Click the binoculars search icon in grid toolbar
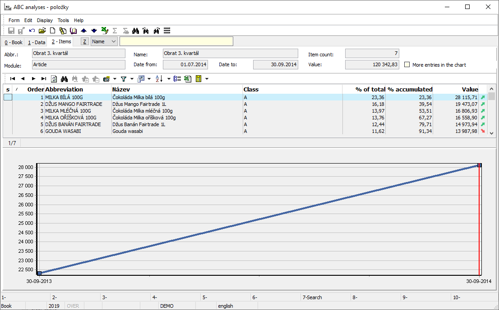 [x=64, y=78]
